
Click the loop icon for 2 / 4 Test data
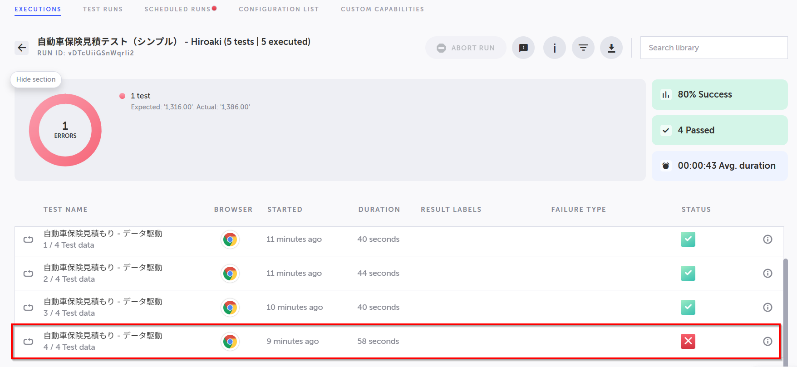point(29,274)
